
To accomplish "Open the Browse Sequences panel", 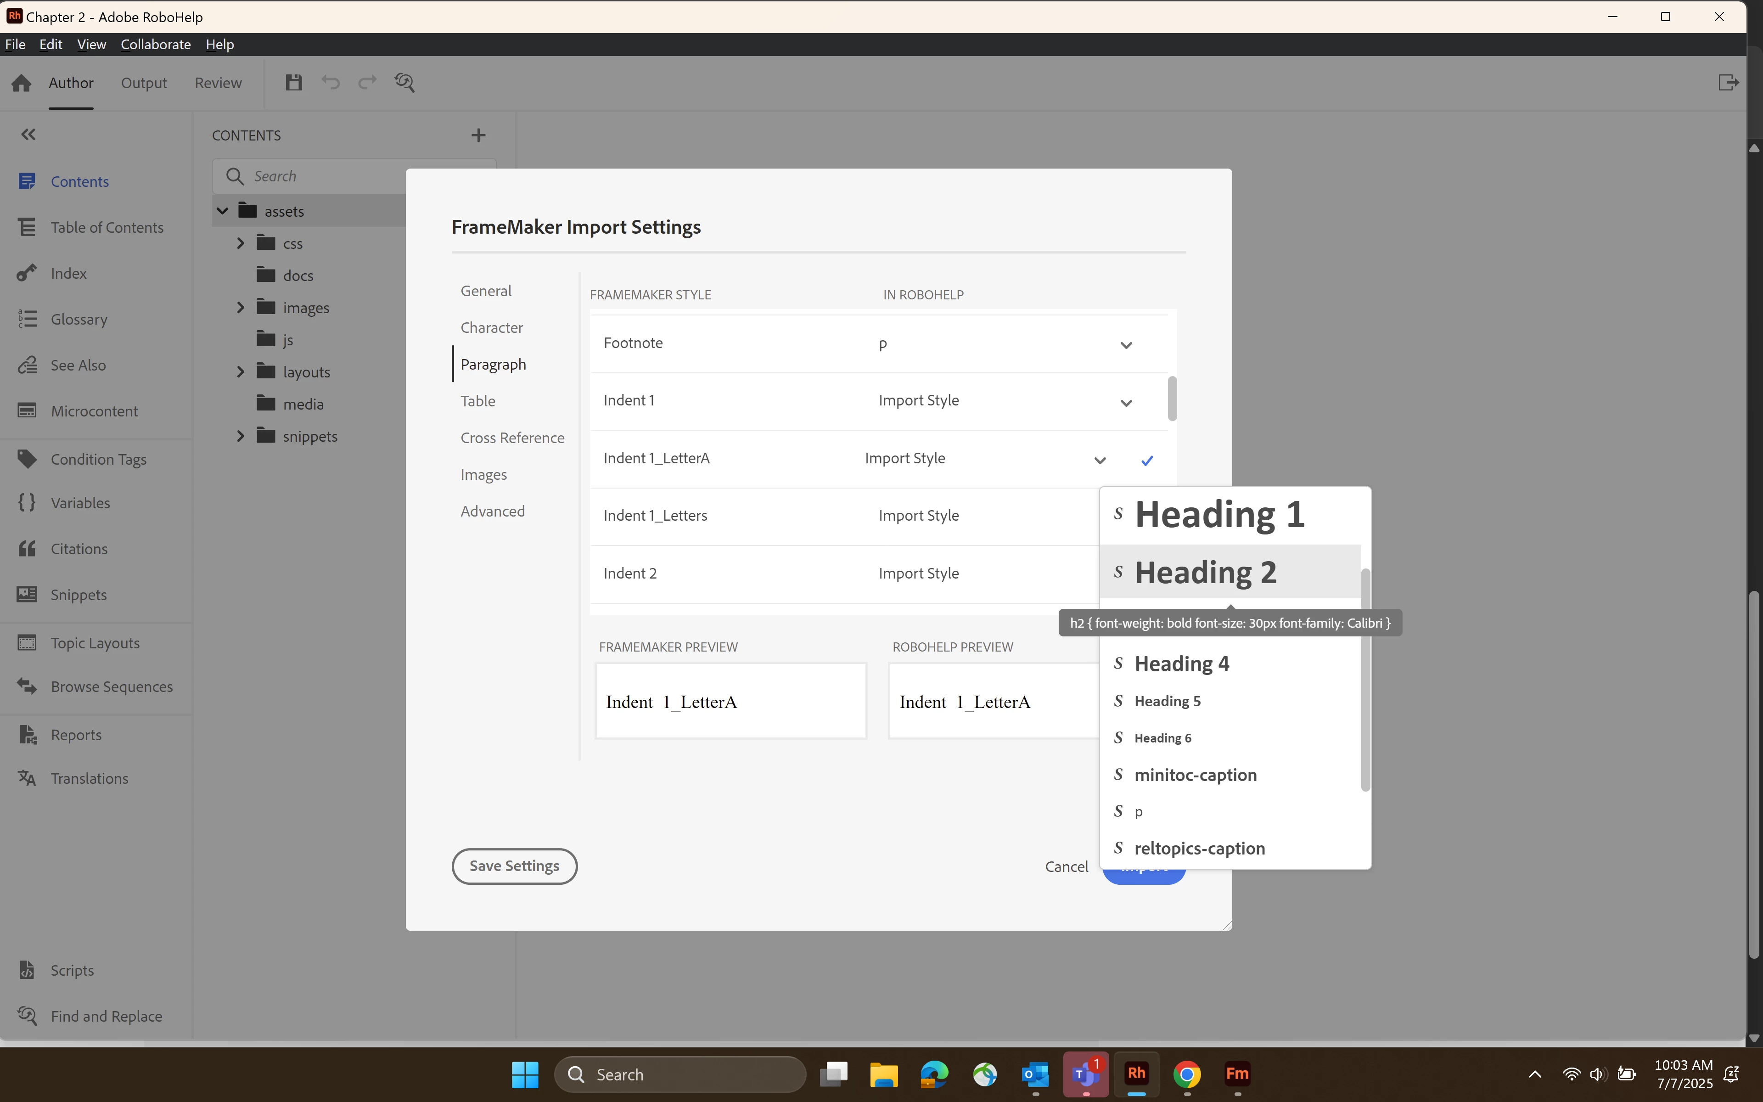I will [x=112, y=686].
